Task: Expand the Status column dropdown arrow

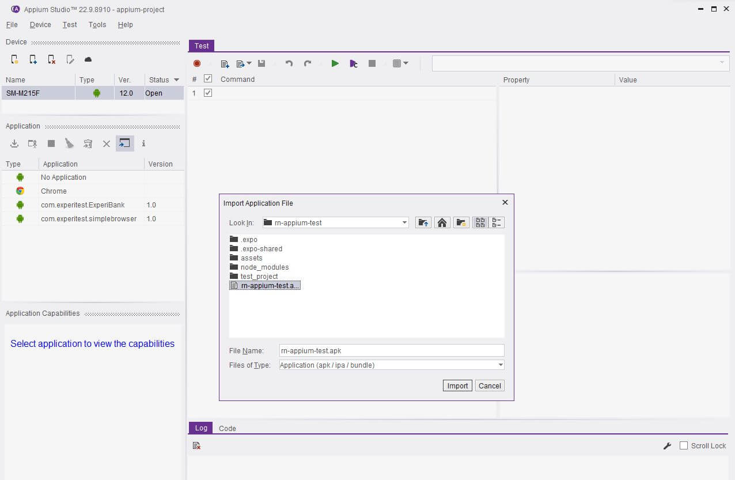Action: [176, 80]
